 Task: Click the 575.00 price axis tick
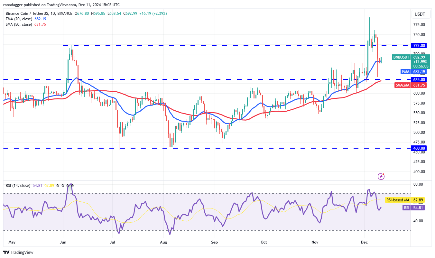point(419,103)
